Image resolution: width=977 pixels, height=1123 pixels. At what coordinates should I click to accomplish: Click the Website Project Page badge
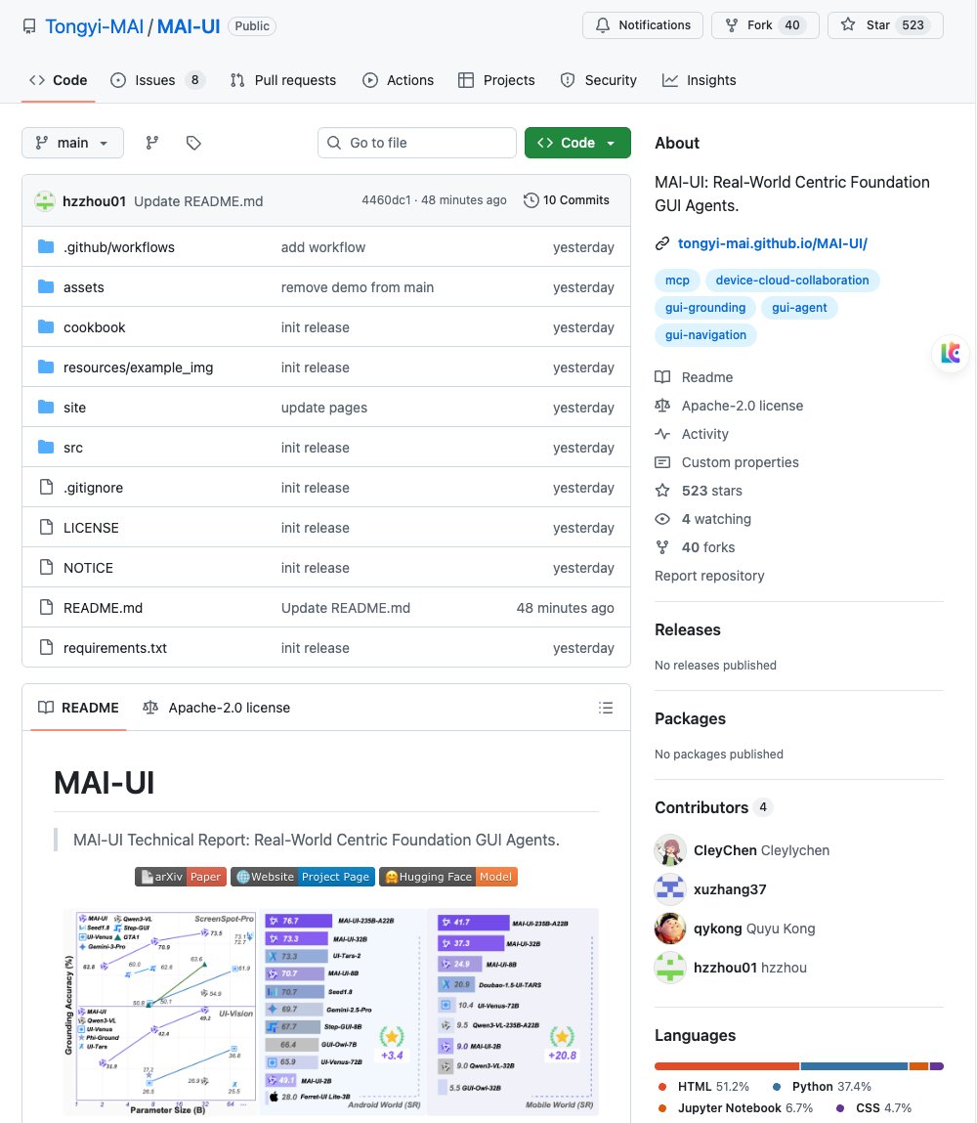pyautogui.click(x=303, y=877)
